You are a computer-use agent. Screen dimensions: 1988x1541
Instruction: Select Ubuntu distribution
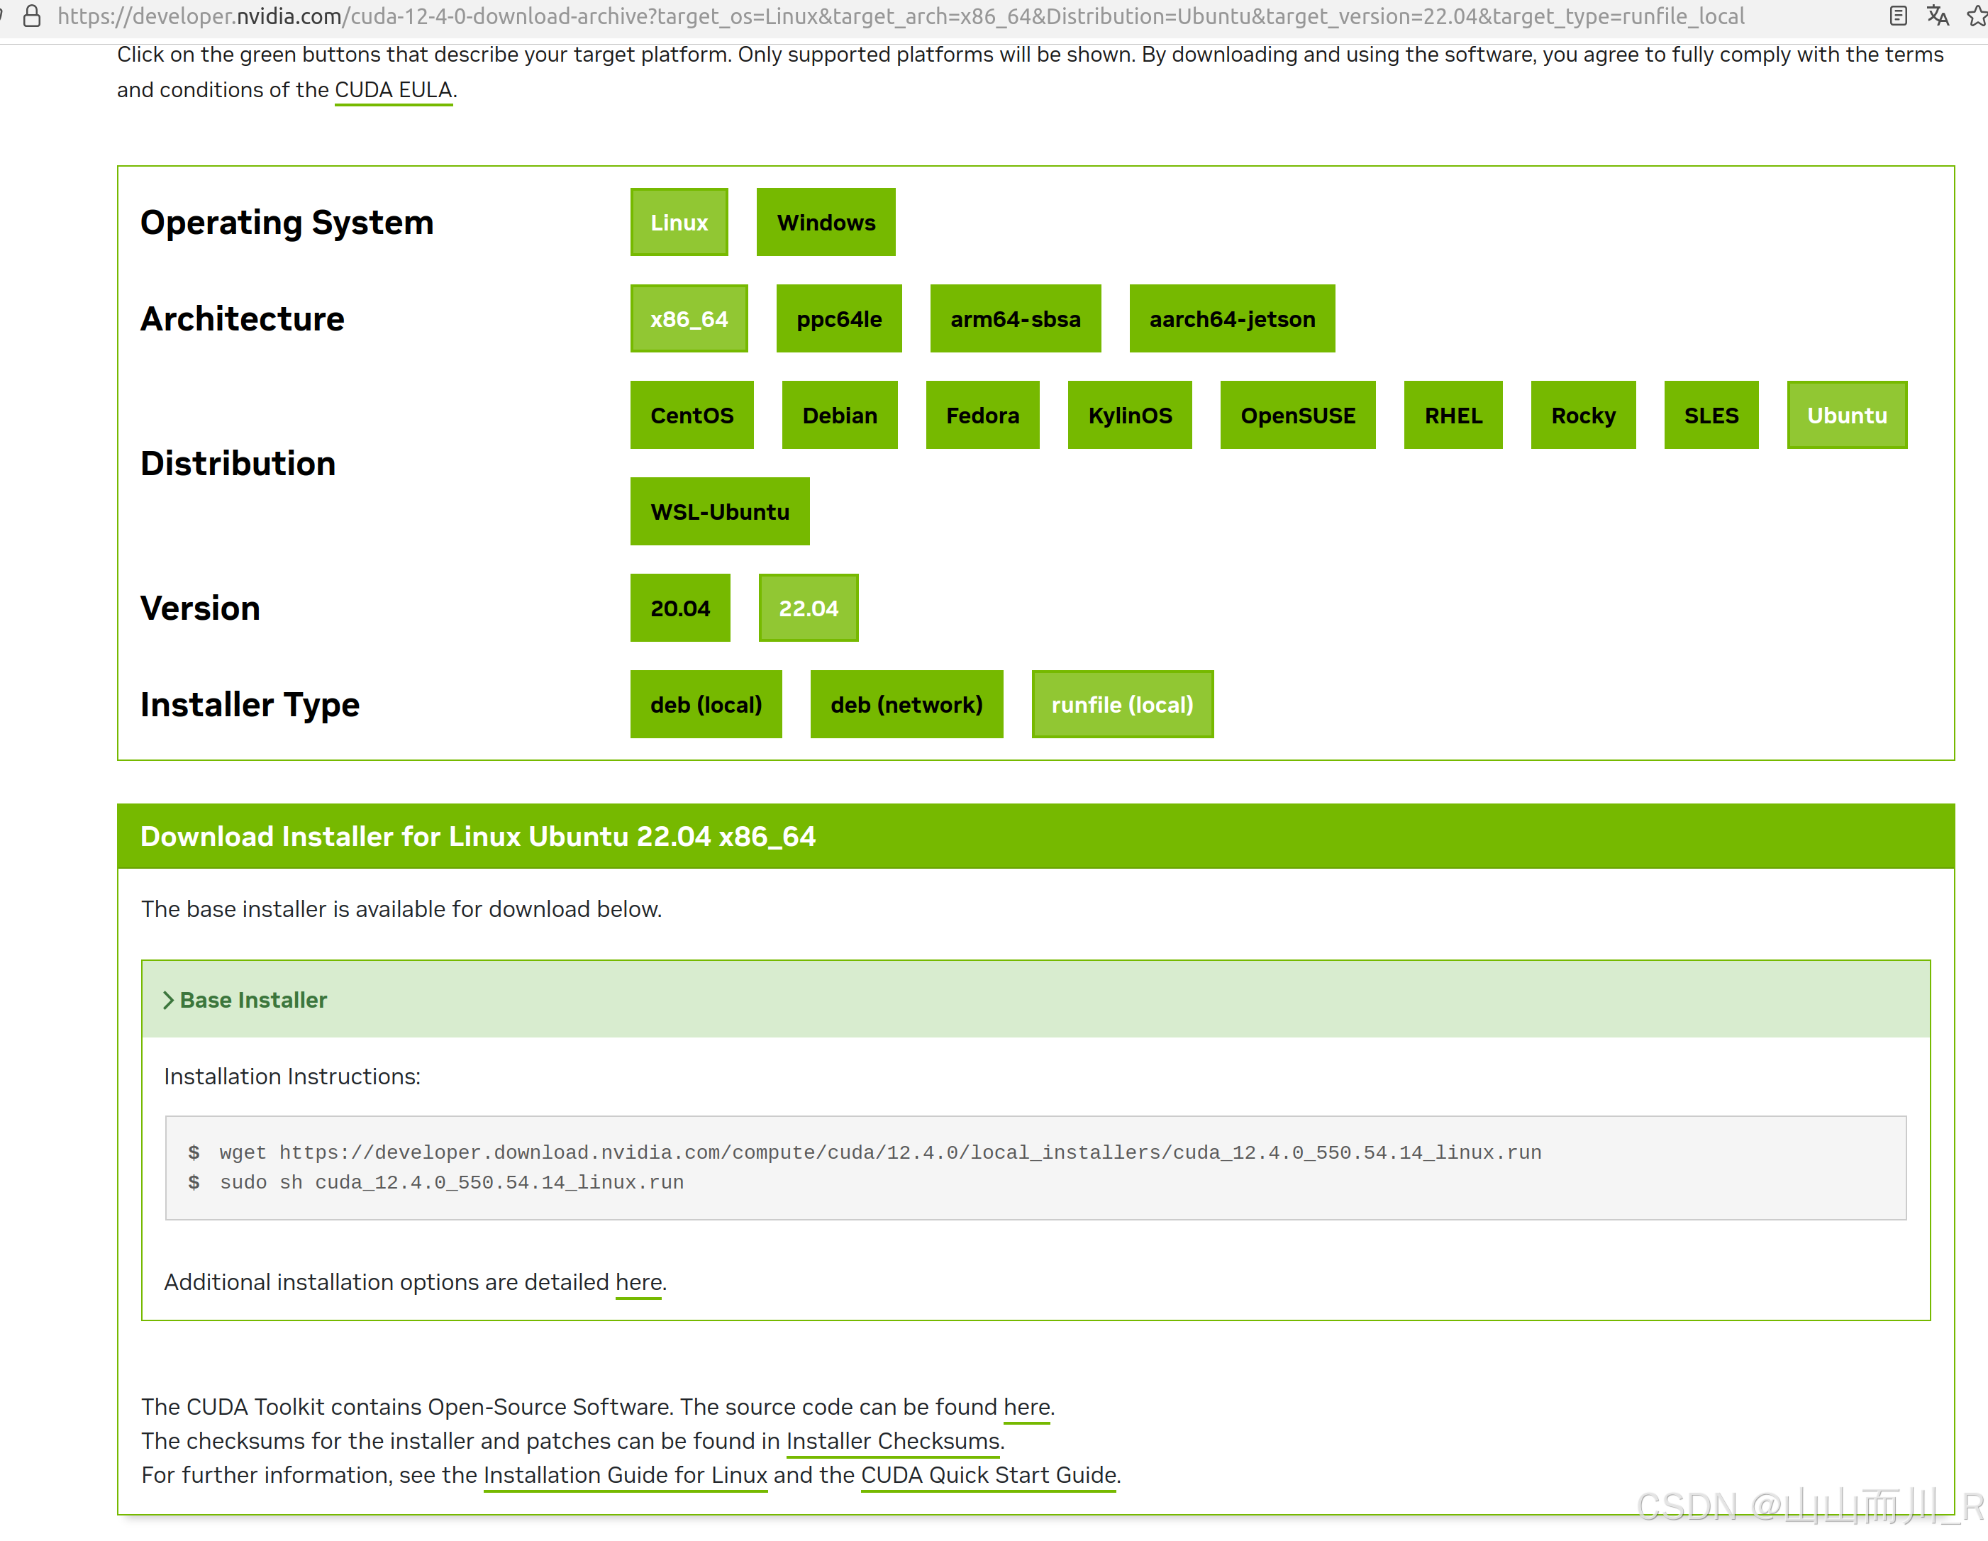coord(1847,415)
